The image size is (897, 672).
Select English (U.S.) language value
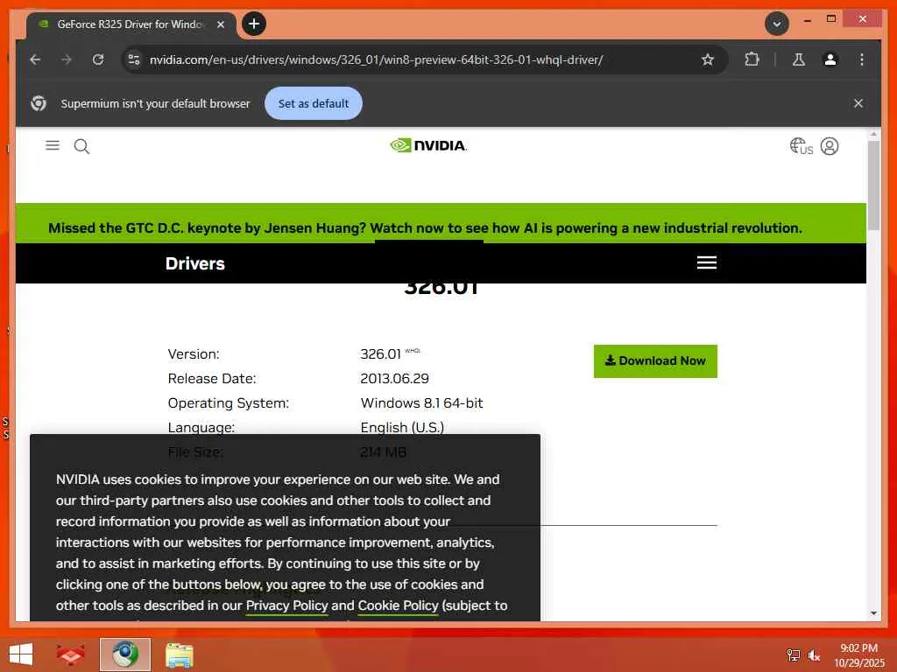(x=402, y=427)
